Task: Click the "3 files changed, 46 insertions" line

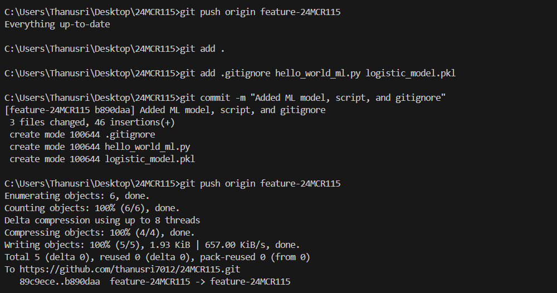Action: click(92, 122)
